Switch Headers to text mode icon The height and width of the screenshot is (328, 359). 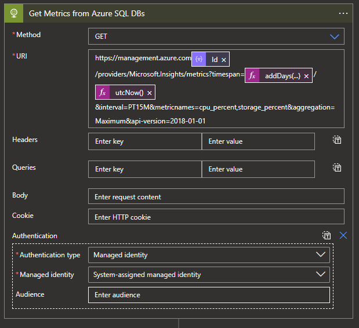point(337,140)
